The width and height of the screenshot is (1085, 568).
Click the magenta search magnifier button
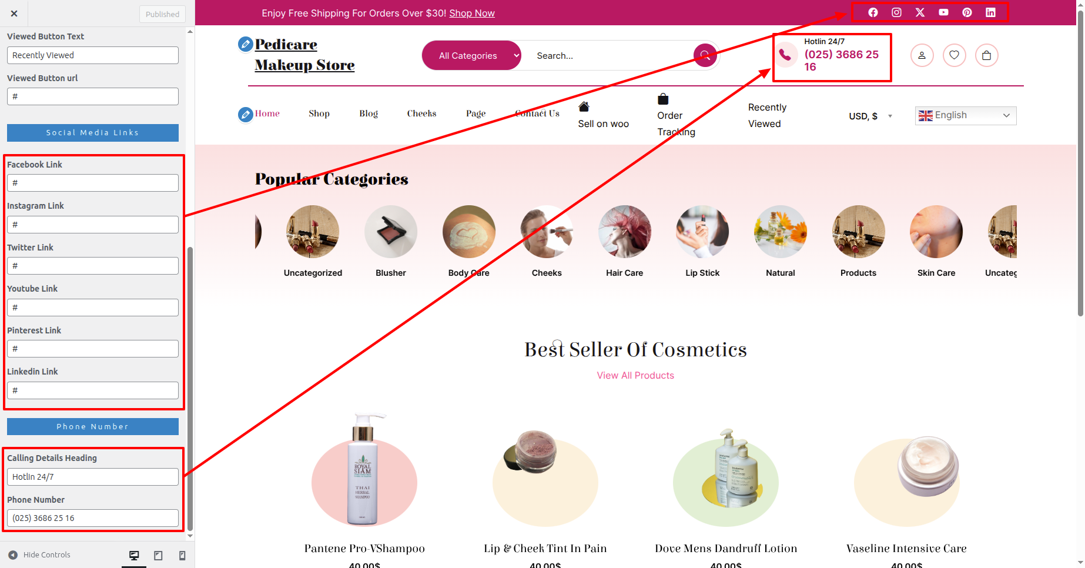tap(705, 55)
